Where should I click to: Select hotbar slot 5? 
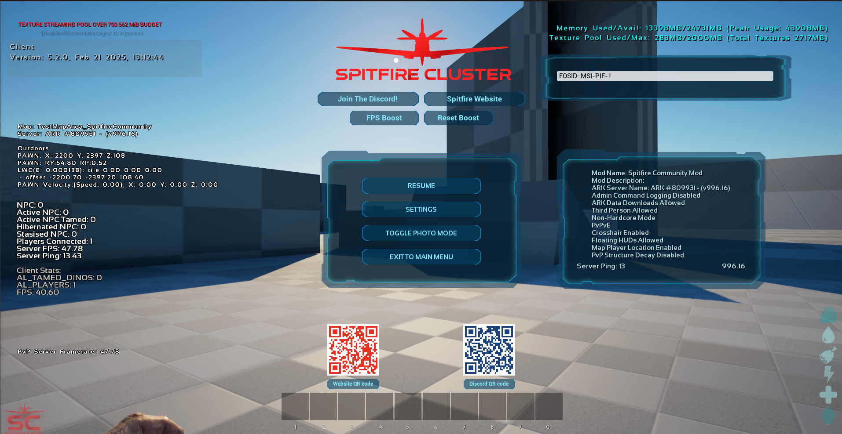(x=408, y=406)
